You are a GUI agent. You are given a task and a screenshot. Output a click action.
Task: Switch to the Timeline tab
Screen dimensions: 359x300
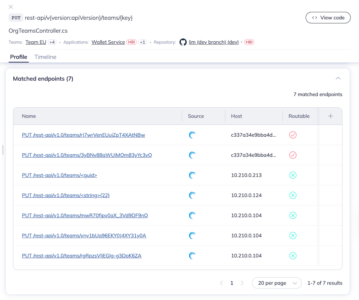pos(45,57)
